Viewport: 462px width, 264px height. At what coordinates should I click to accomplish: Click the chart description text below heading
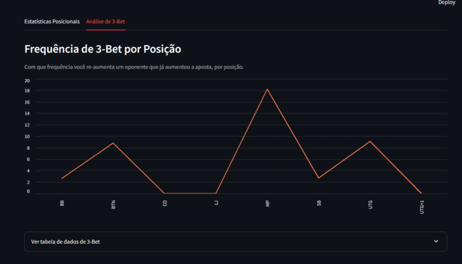click(x=134, y=67)
